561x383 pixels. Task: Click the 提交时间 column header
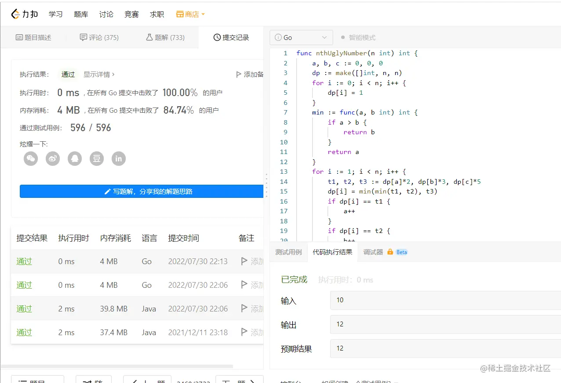(x=183, y=238)
